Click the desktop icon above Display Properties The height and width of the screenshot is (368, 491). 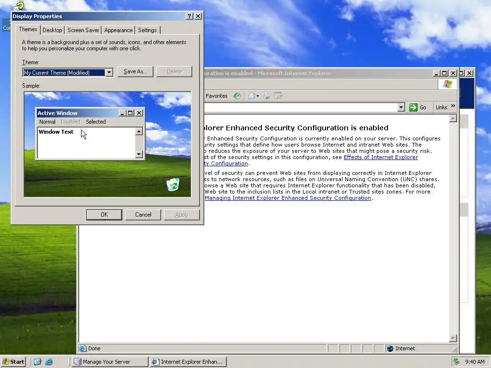[x=19, y=6]
